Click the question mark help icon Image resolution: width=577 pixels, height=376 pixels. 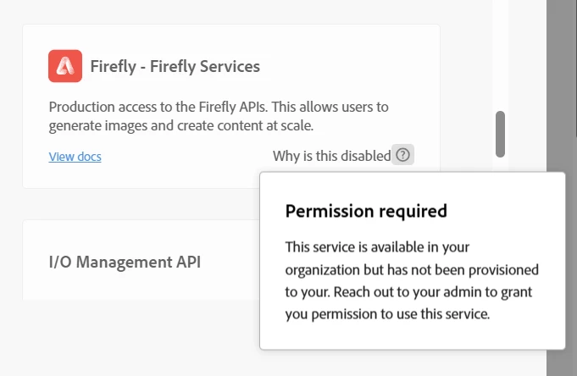[402, 155]
